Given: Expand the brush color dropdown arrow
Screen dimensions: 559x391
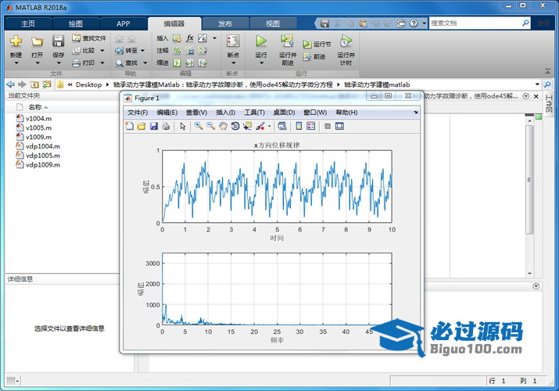Looking at the screenshot, I should click(269, 126).
